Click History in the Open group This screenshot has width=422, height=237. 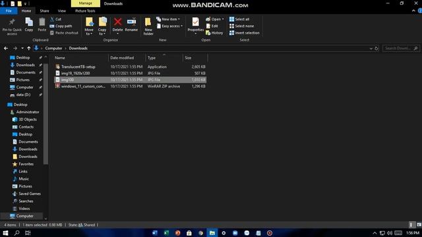pos(214,33)
